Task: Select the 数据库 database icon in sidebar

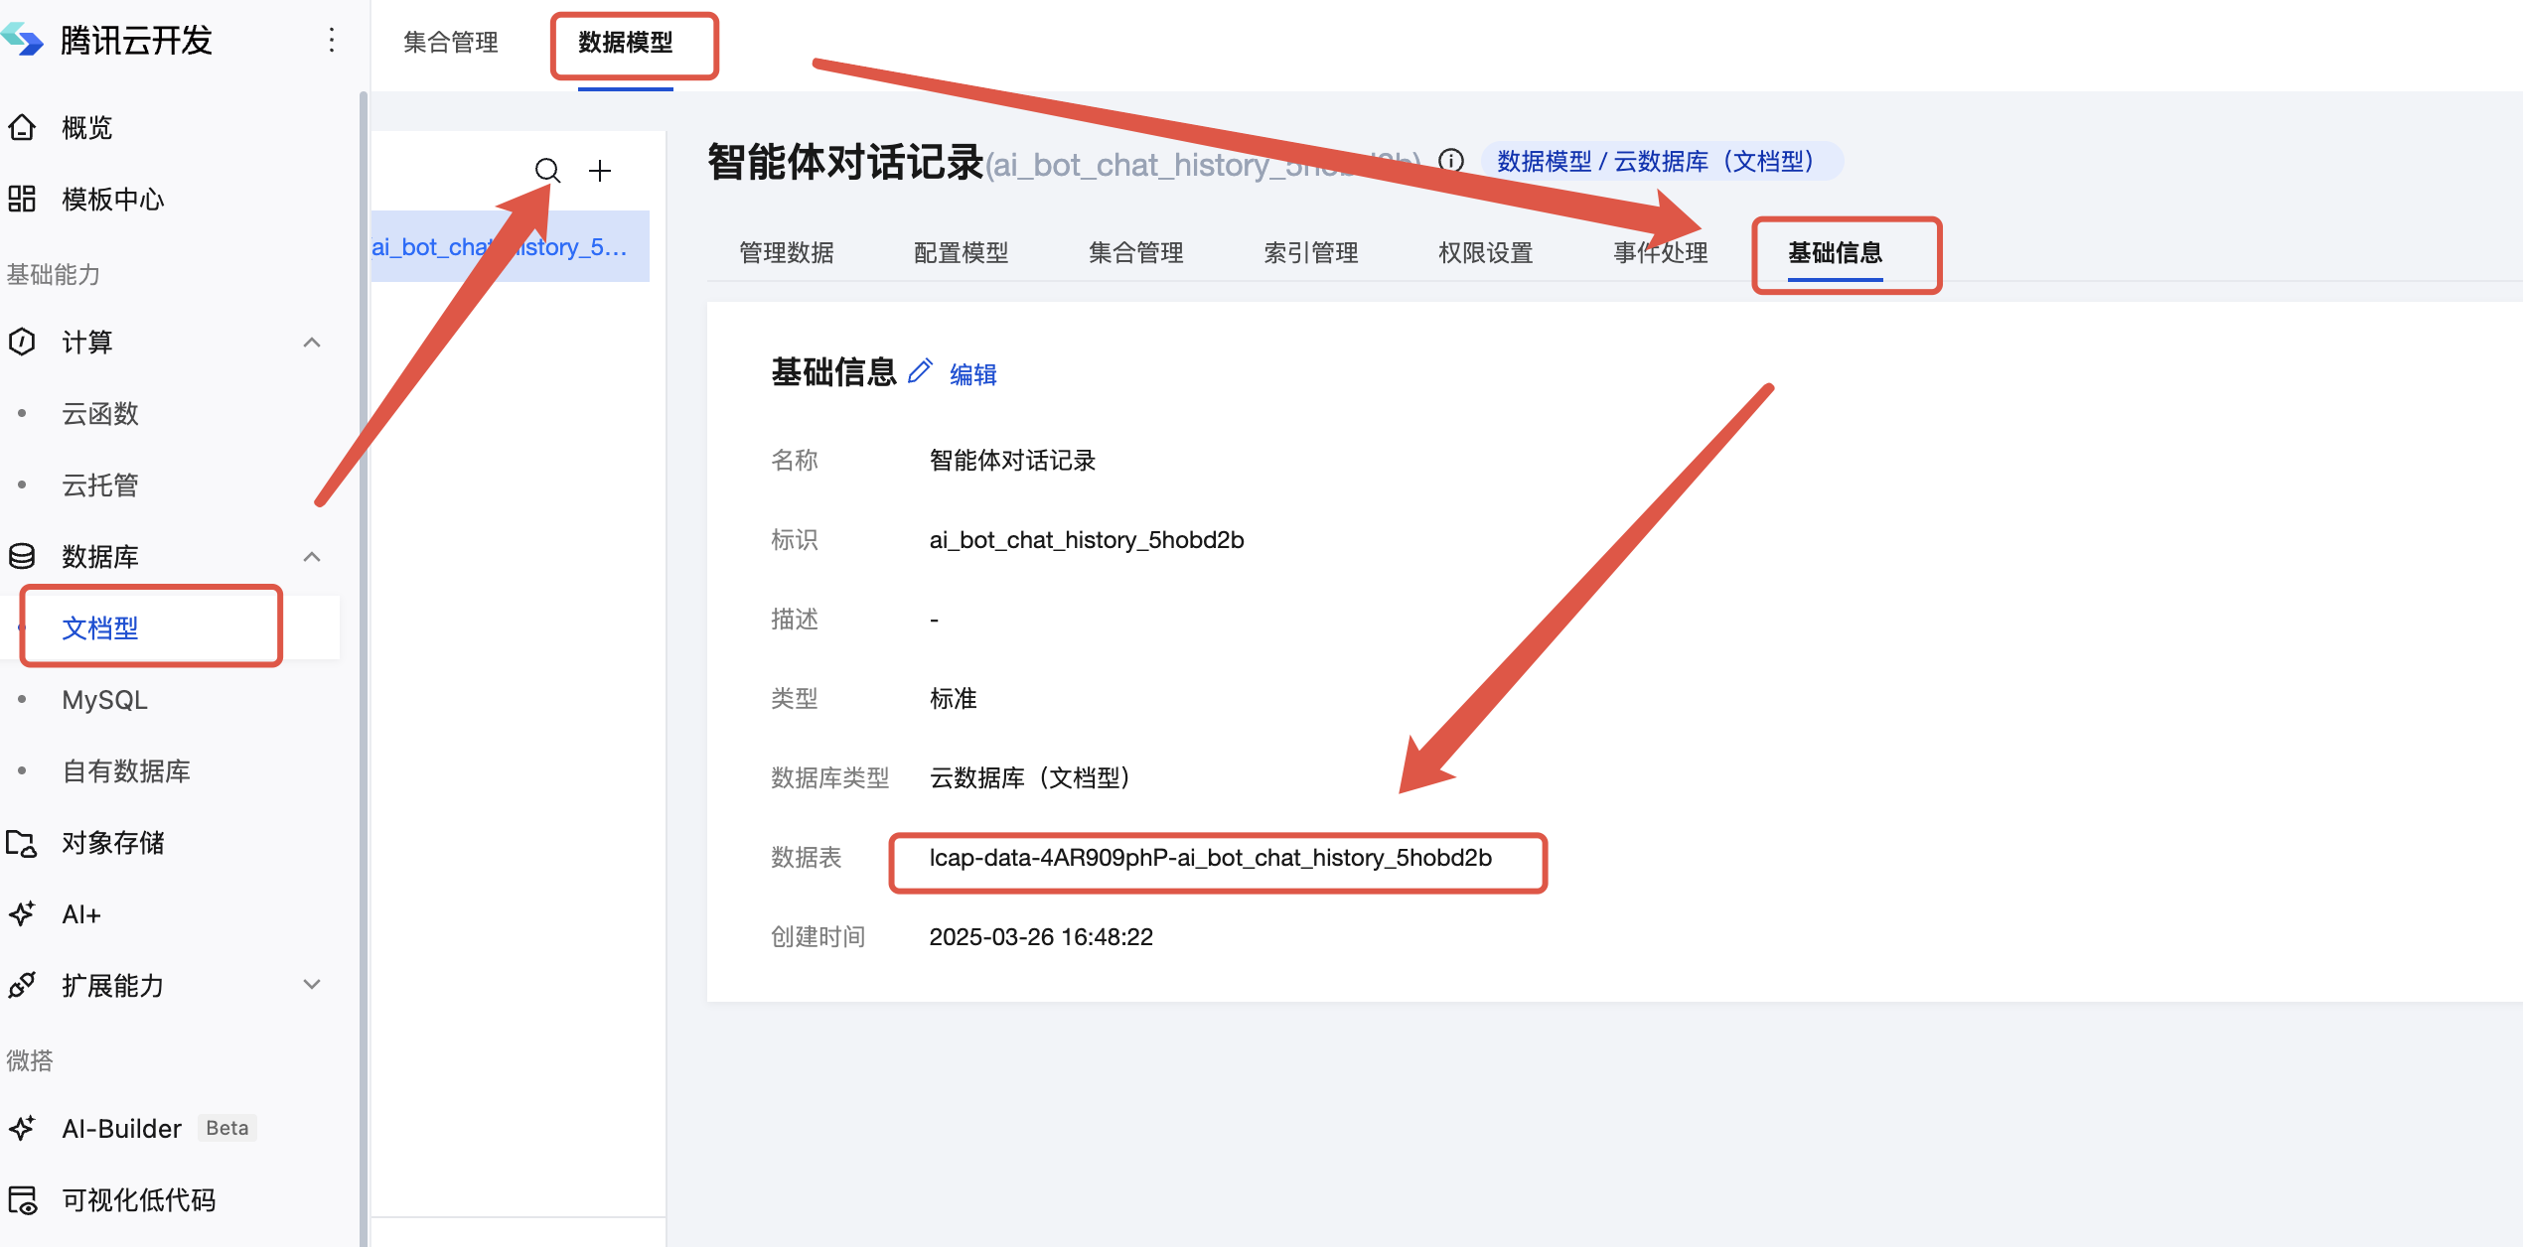Action: click(22, 556)
